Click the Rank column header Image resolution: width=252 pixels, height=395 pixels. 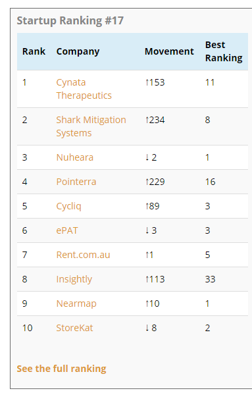tap(34, 51)
